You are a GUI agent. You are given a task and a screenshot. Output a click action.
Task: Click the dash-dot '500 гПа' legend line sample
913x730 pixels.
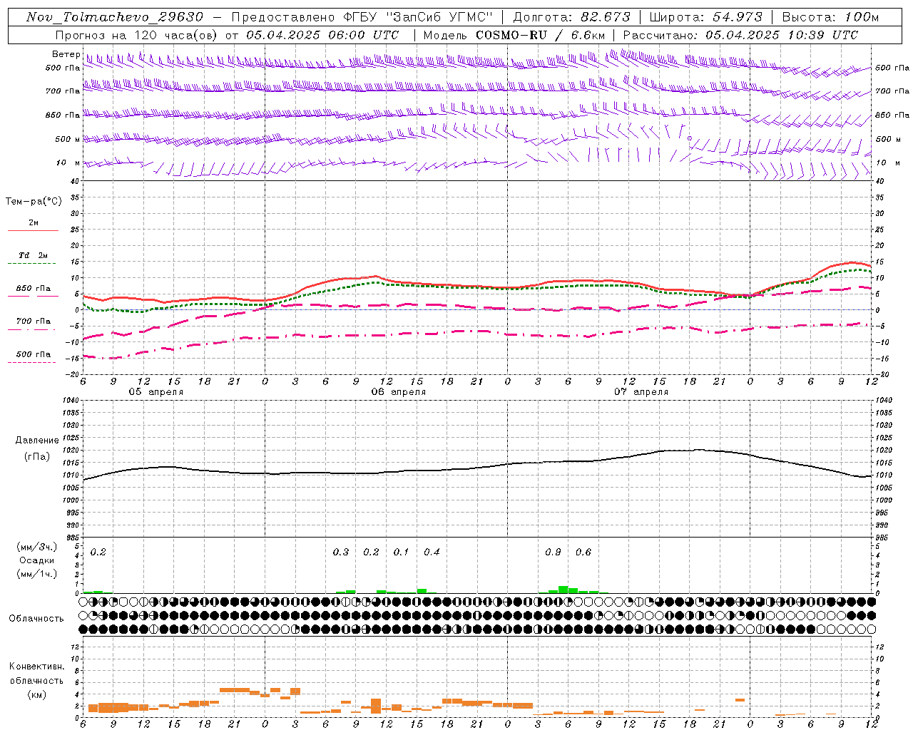coord(31,363)
